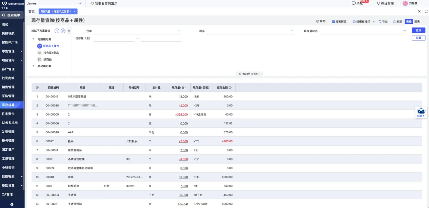Open the sidebar settings gear icon
This screenshot has height=208, width=429.
(12, 204)
